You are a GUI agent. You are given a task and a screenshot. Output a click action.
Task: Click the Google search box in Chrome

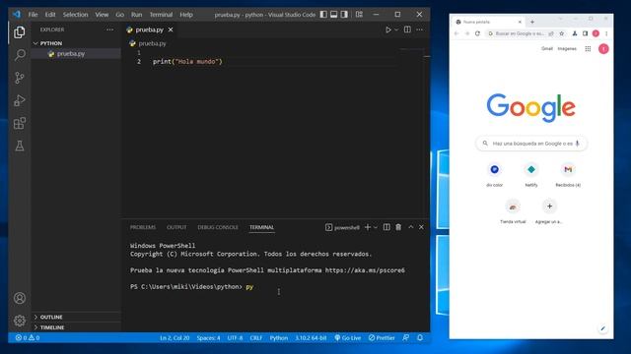[531, 144]
